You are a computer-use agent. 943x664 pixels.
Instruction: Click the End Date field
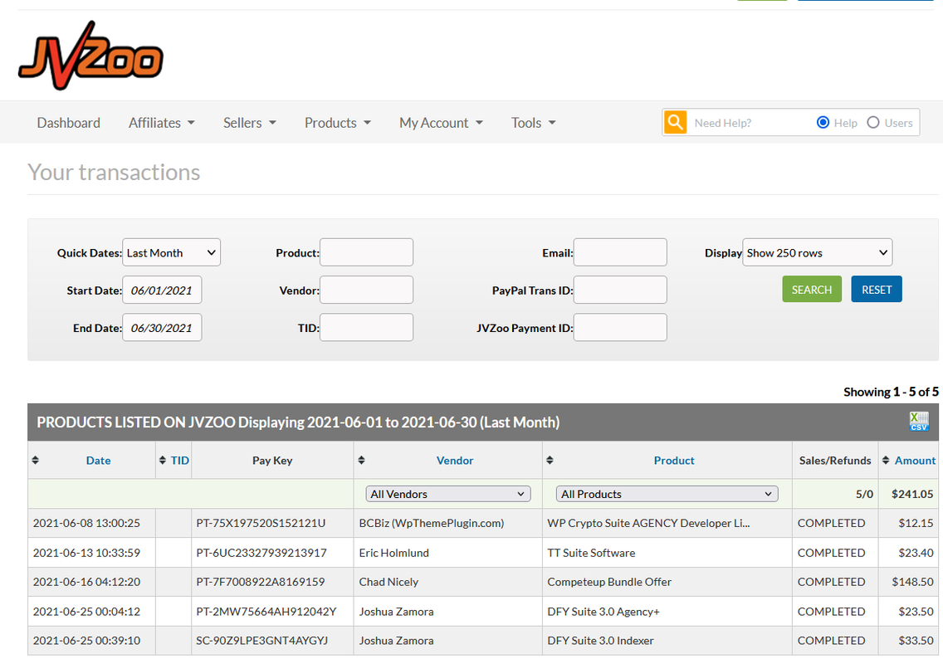tap(163, 328)
